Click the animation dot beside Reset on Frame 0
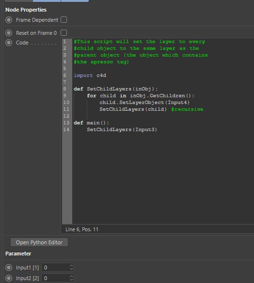The width and height of the screenshot is (254, 283). pos(9,33)
